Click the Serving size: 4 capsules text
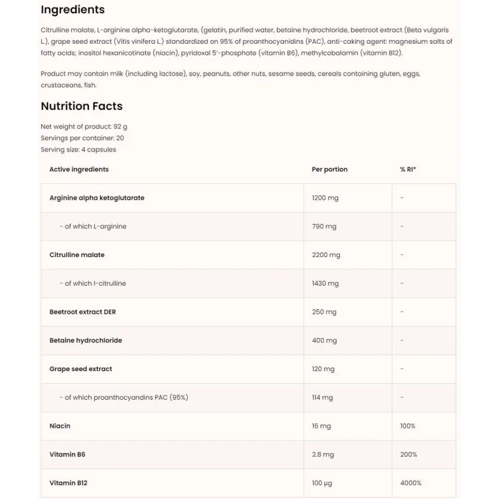 79,150
